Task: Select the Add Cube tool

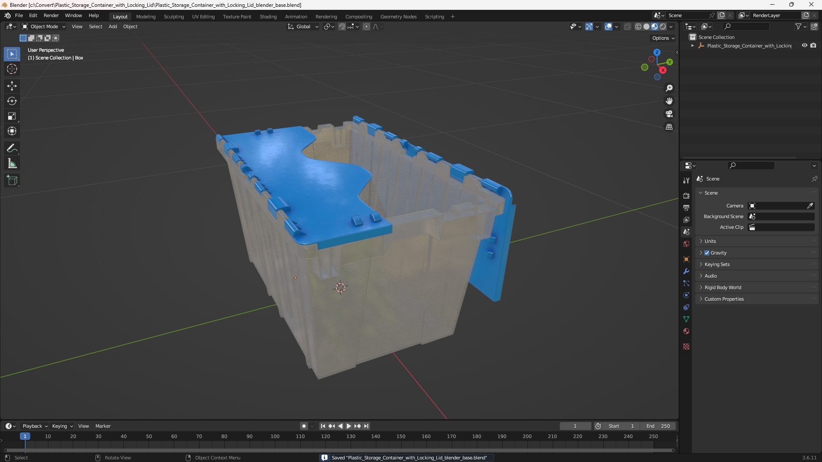Action: 12,181
